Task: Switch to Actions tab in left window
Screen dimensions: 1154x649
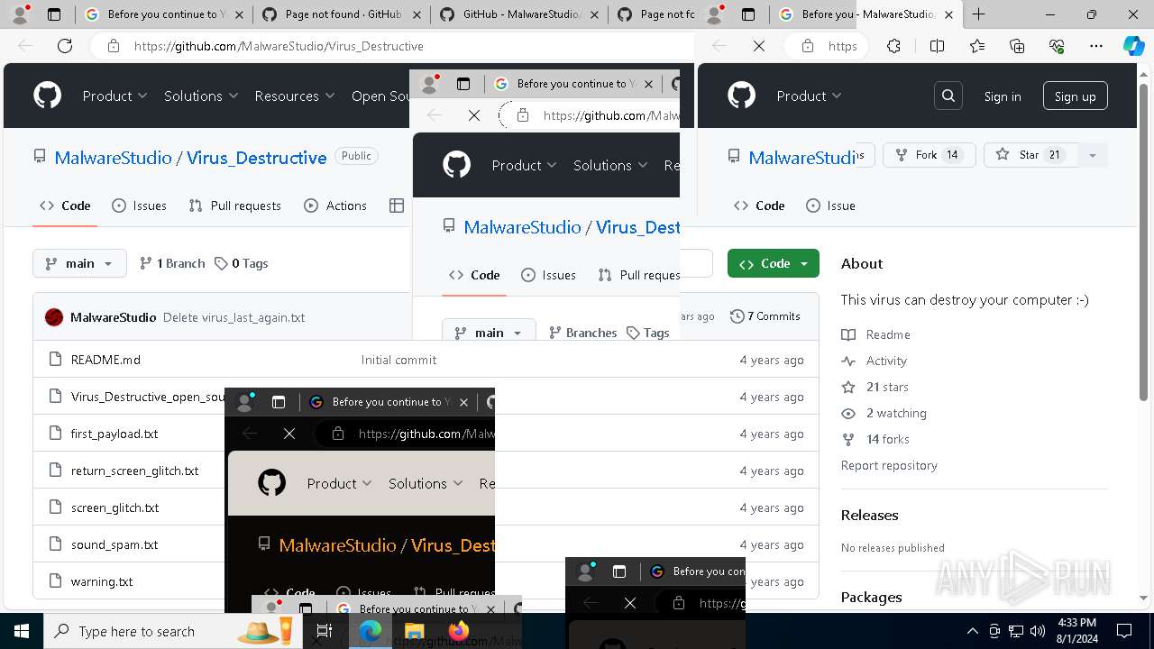Action: (335, 206)
